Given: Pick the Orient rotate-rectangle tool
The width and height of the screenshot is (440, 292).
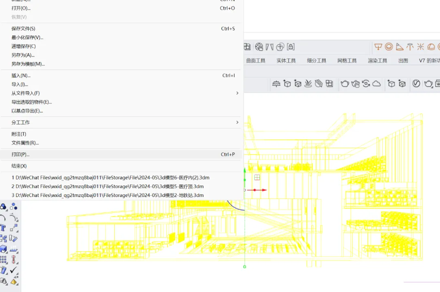Looking at the screenshot, I should click(x=13, y=239).
